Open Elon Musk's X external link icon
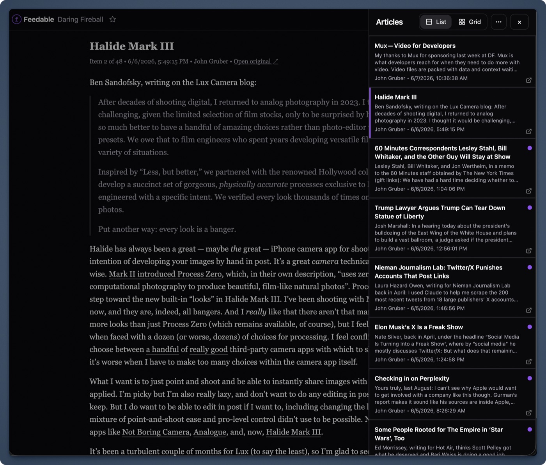This screenshot has width=546, height=465. [x=529, y=362]
